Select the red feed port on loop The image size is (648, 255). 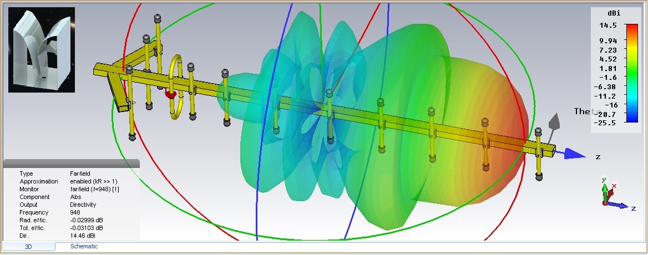pyautogui.click(x=170, y=95)
